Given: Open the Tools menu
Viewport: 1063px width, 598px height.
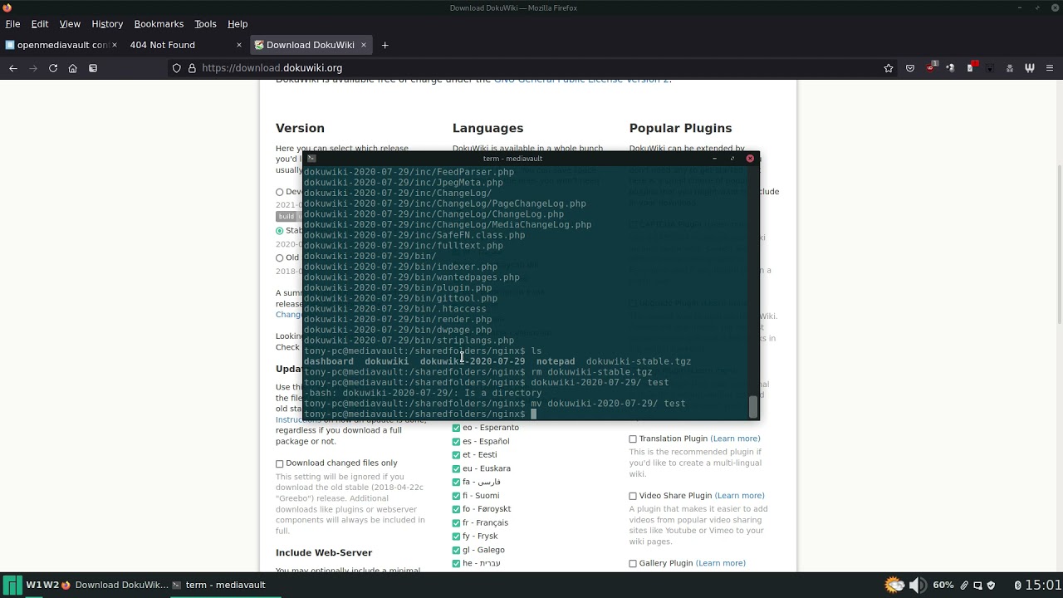Looking at the screenshot, I should (x=205, y=24).
